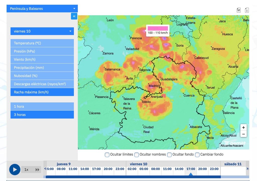This screenshot has width=257, height=181.
Task: Click Toledo label on the map
Action: [146, 102]
